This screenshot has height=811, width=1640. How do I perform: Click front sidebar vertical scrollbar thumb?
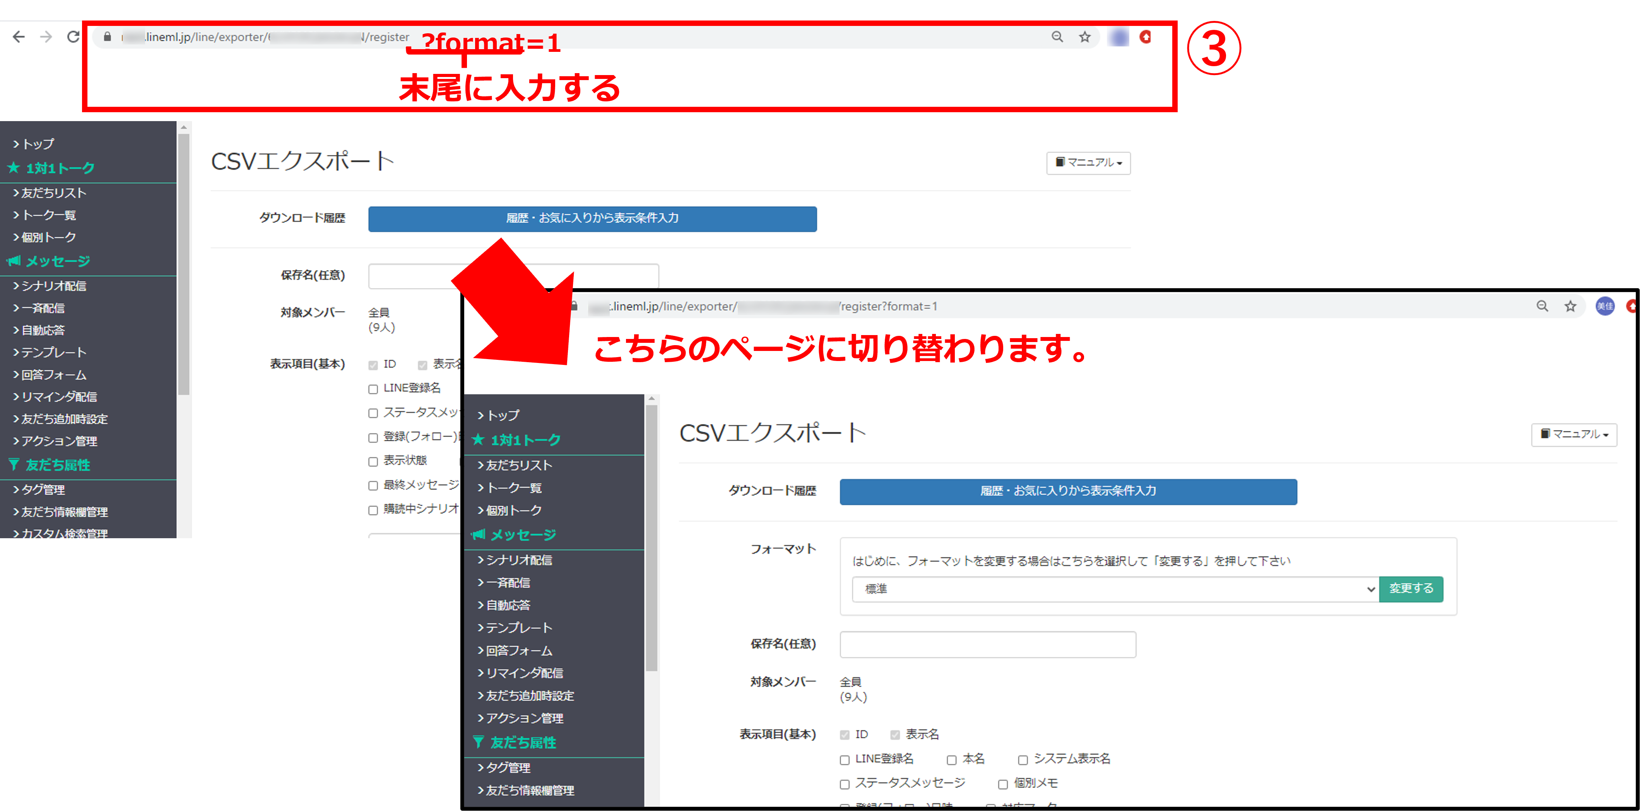pos(651,538)
